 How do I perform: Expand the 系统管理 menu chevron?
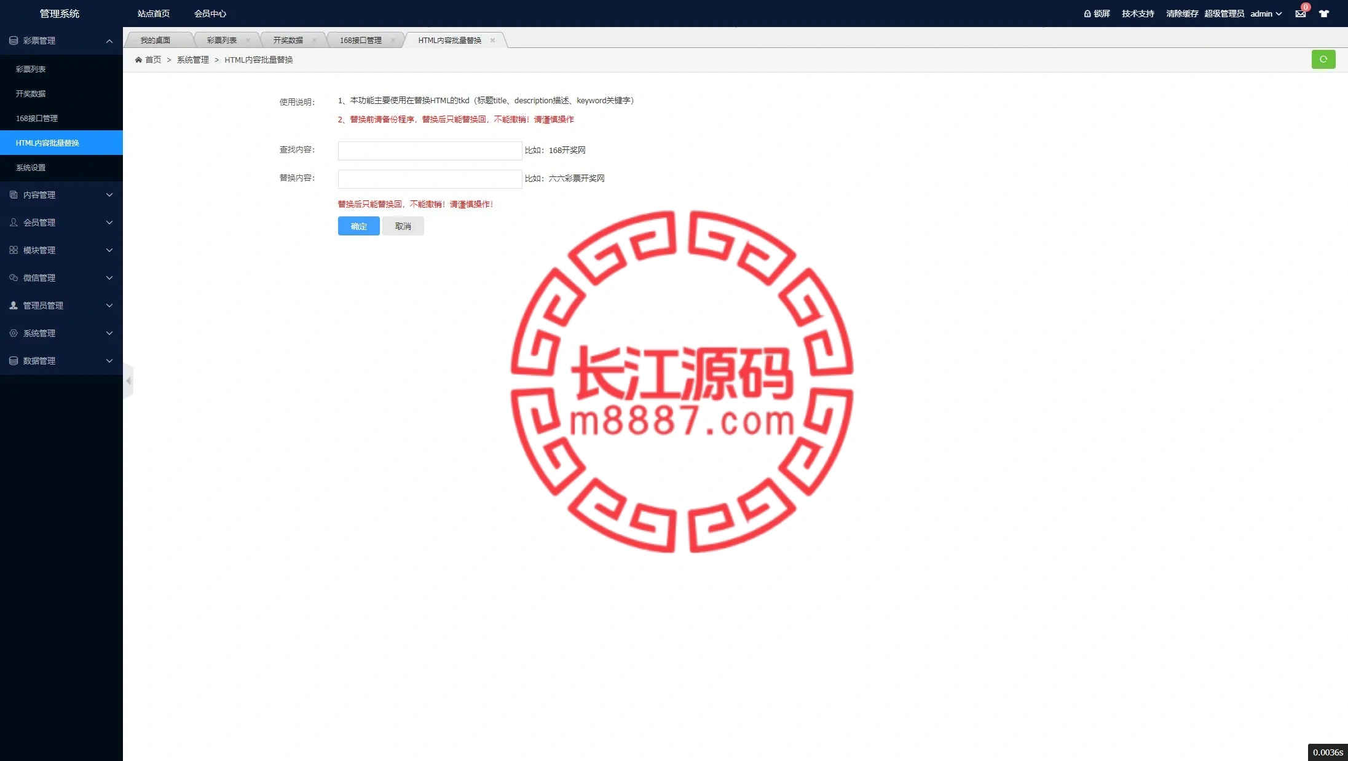(109, 333)
